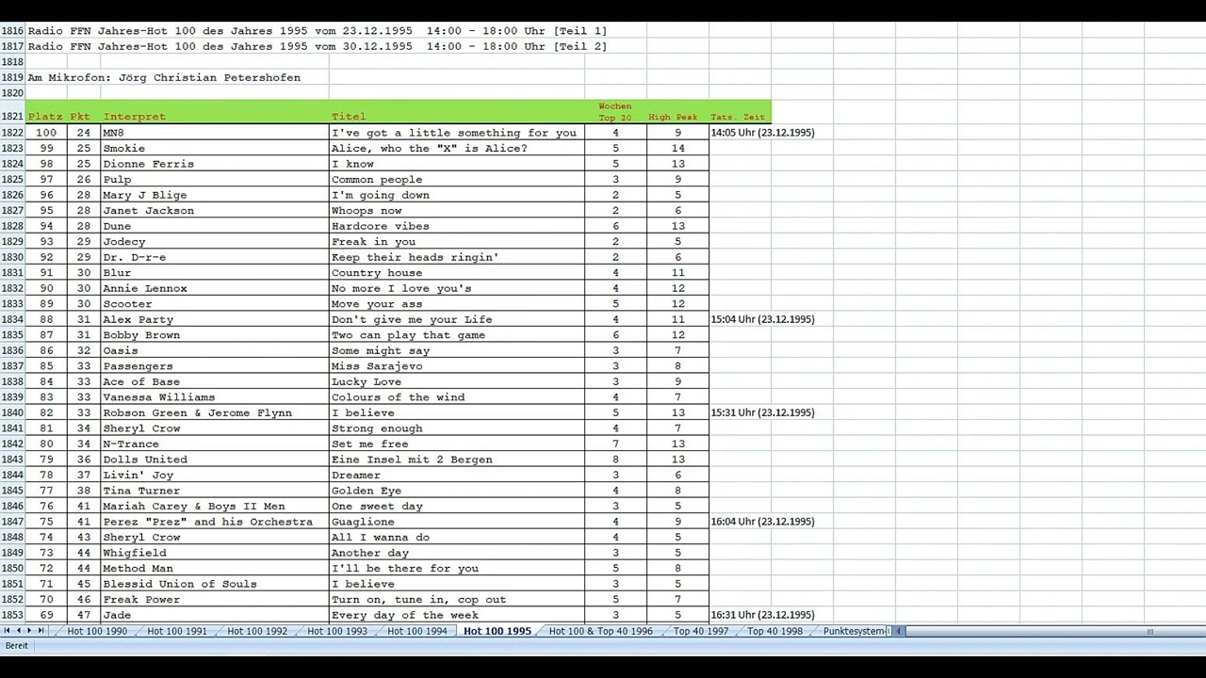The width and height of the screenshot is (1206, 678).
Task: Click the 'Common people' title cell
Action: pos(457,180)
